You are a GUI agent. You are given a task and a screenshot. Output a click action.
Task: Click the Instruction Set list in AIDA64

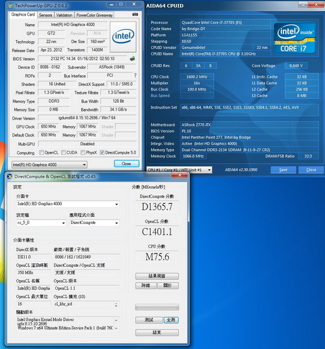coord(249,110)
